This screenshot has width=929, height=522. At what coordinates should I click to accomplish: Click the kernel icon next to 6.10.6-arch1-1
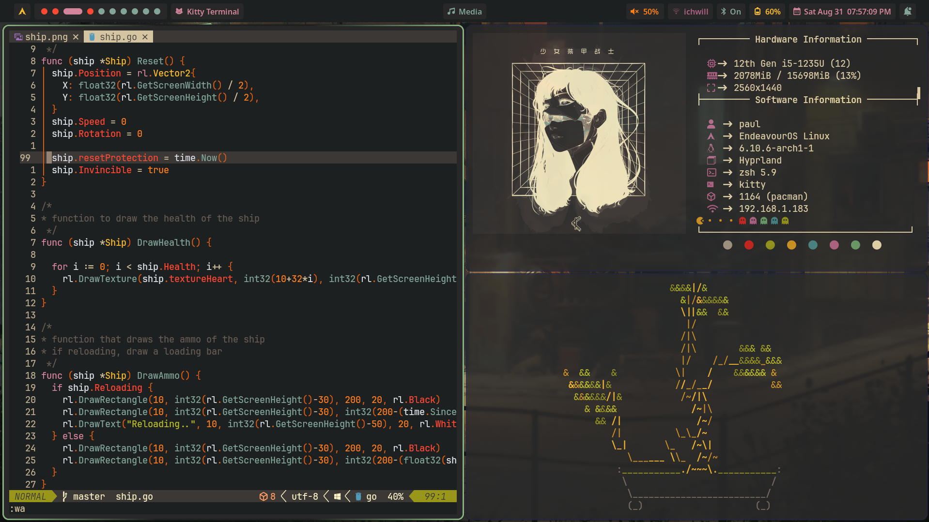tap(711, 148)
